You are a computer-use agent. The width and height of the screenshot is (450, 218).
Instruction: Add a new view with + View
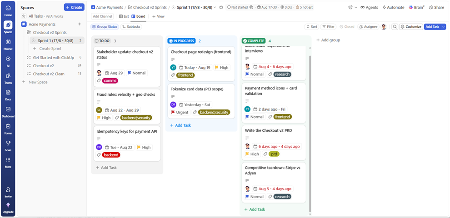point(159,16)
